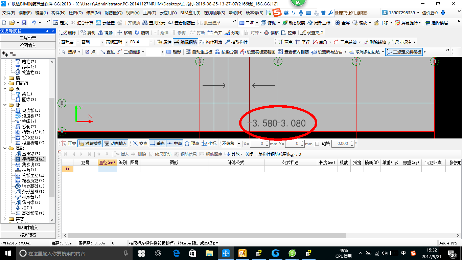Open the 构件(N) menu
Viewport: 462px width, 260px height.
pyautogui.click(x=58, y=13)
